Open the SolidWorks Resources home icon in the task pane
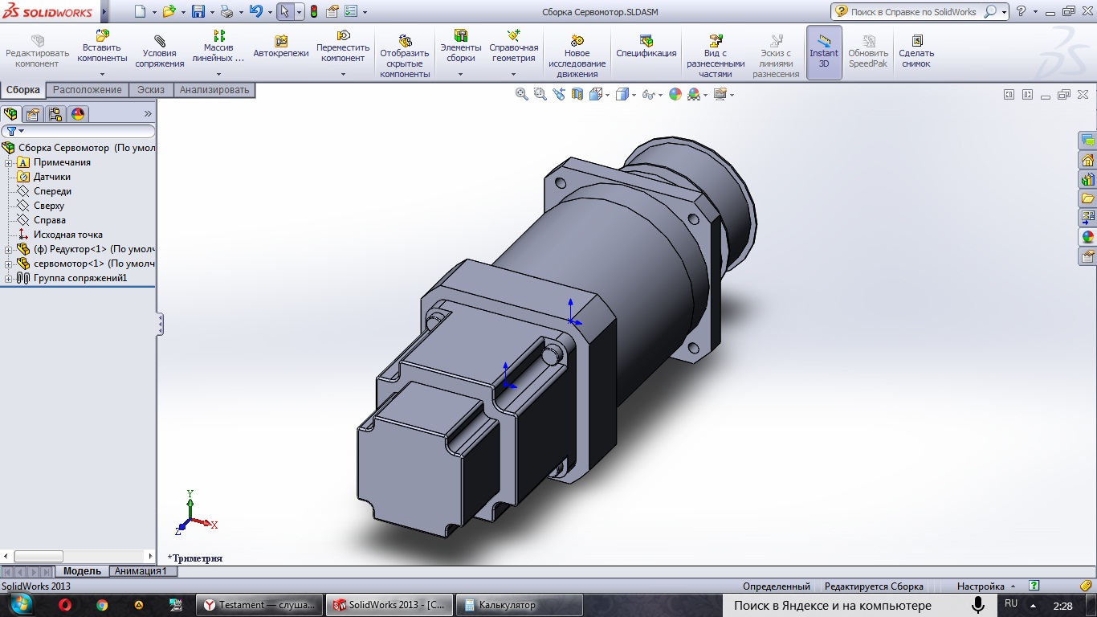Screen dimensions: 1097x617 (1088, 160)
